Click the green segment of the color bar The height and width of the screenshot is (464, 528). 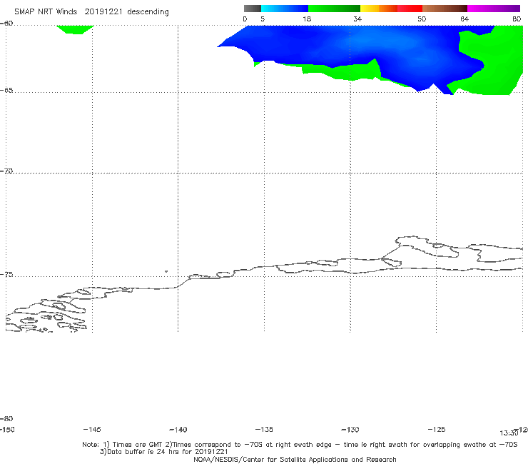(334, 9)
